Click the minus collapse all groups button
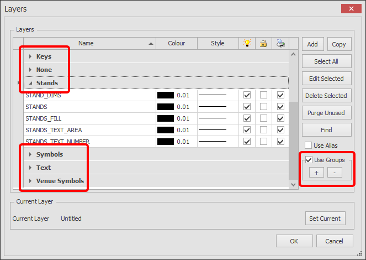Screen dimensions: 366x260 pos(335,173)
